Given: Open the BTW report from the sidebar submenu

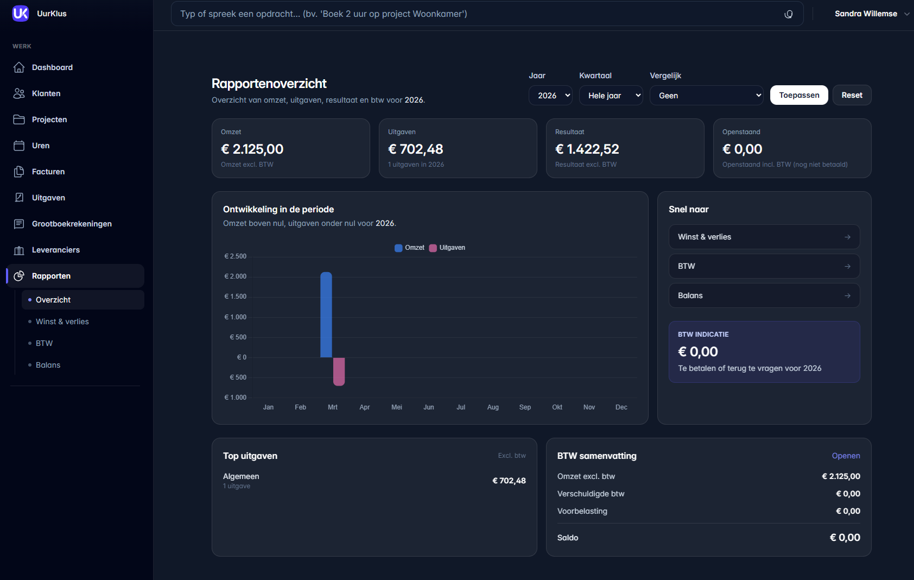Looking at the screenshot, I should (x=44, y=343).
